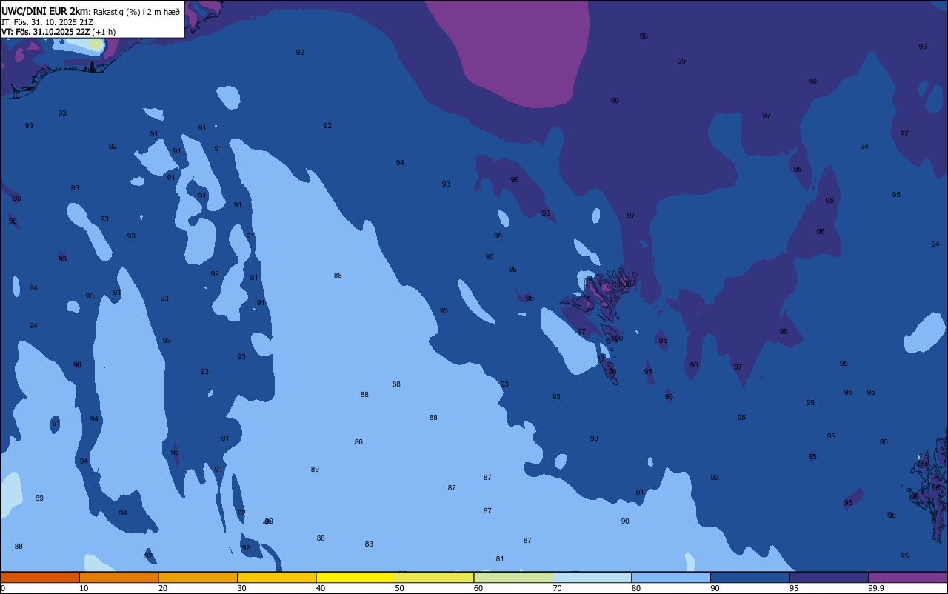Click the humidity value "81" on the map
The height and width of the screenshot is (594, 948).
[500, 558]
